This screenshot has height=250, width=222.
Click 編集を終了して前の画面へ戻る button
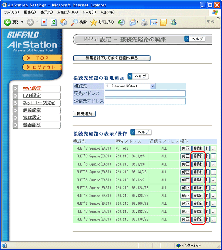112,58
